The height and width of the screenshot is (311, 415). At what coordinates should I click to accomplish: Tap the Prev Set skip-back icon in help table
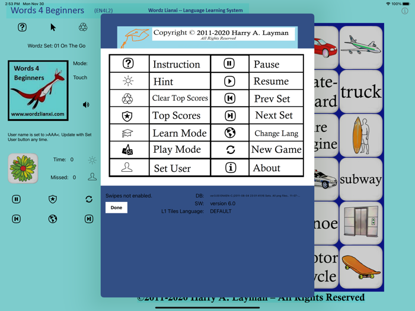point(230,98)
